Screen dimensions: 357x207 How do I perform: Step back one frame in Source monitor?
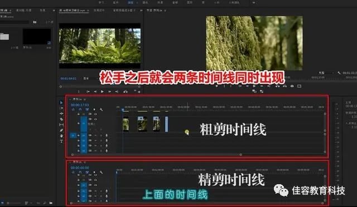pos(95,92)
